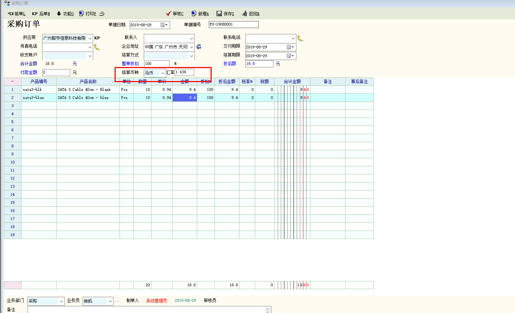Click the minus button in grid header corner
The image size is (515, 313).
12,81
